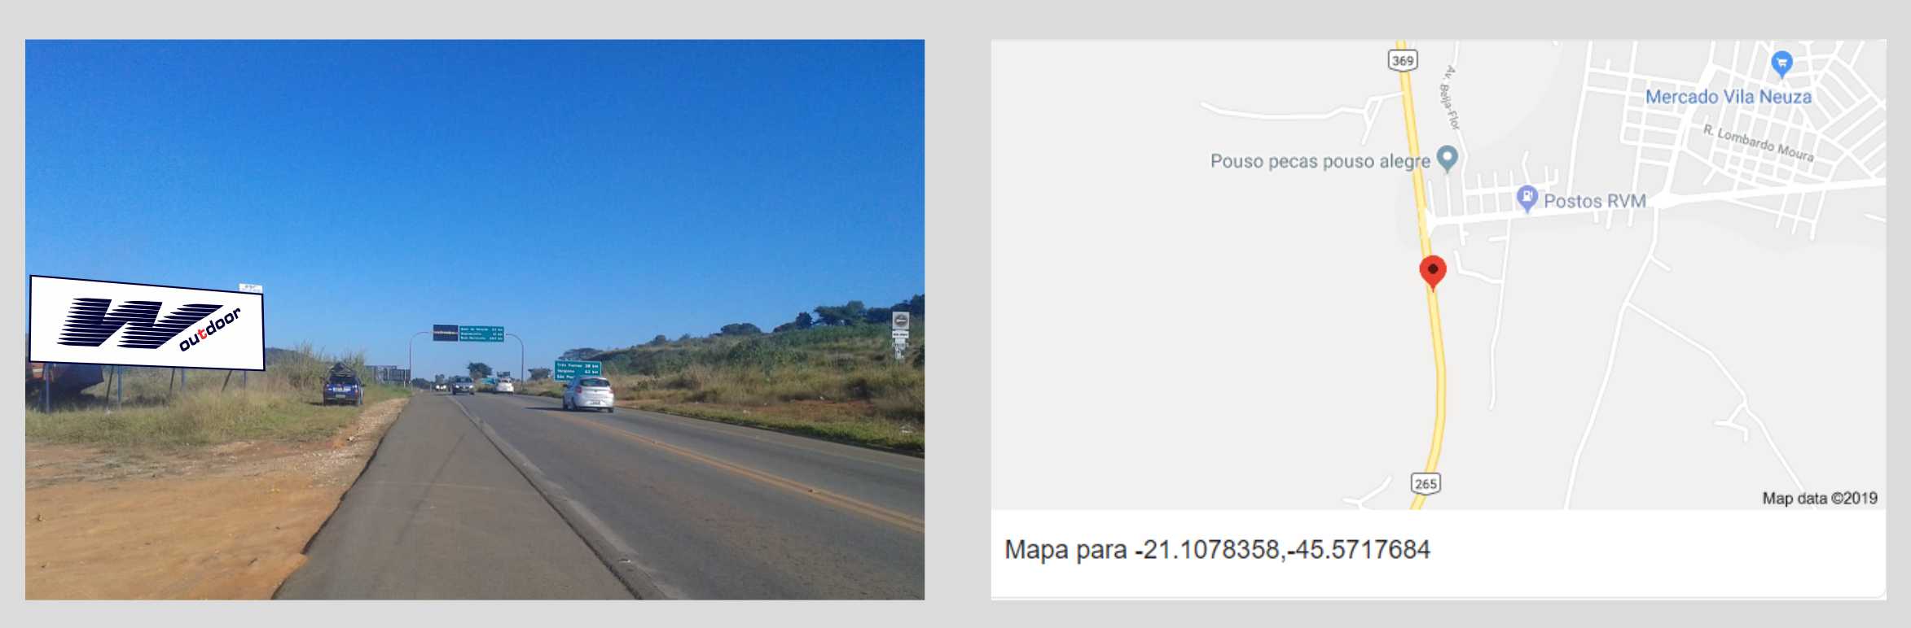The width and height of the screenshot is (1911, 628).
Task: Click the red location pin on map
Action: coord(1433,271)
